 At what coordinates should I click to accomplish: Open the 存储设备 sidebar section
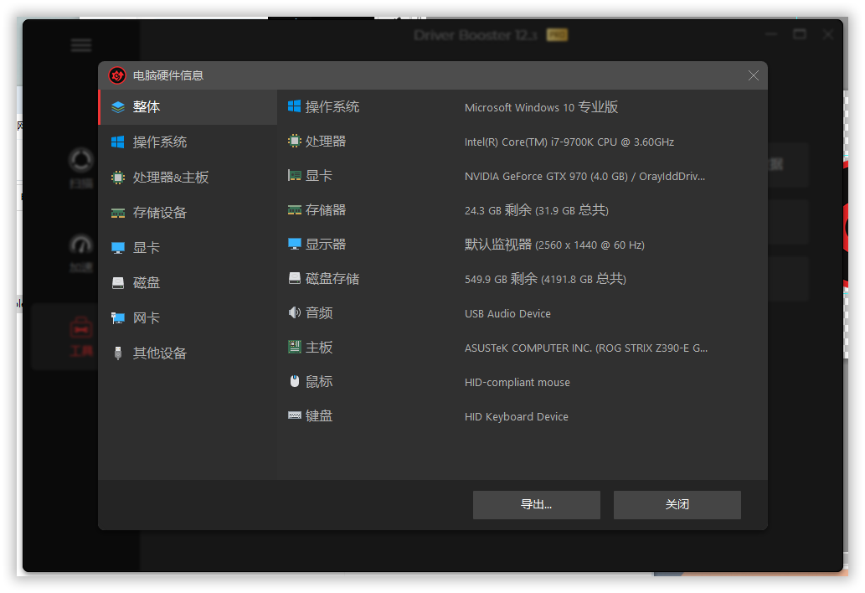coord(188,213)
